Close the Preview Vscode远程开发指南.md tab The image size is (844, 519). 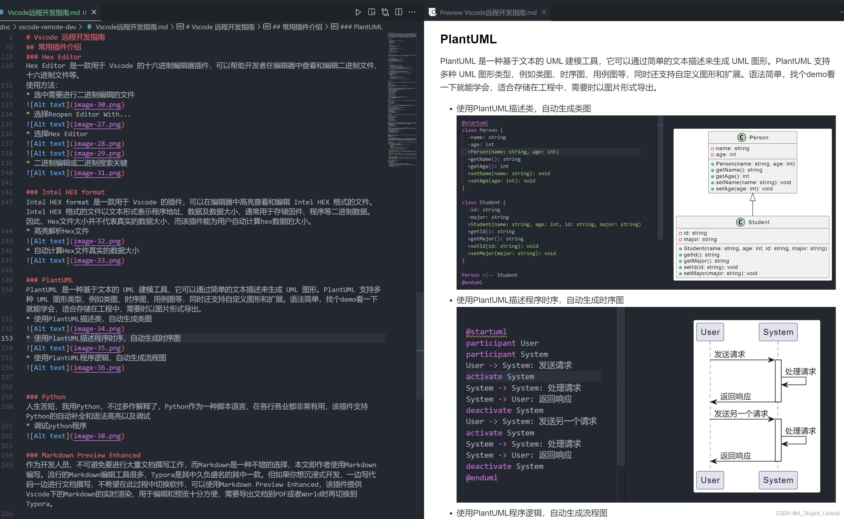(x=544, y=12)
